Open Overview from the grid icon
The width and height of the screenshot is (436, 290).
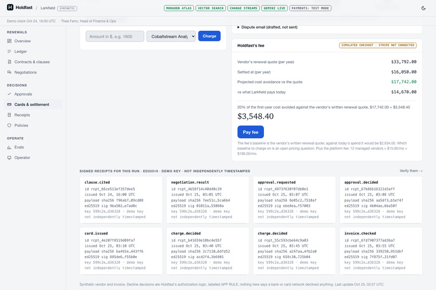9,41
